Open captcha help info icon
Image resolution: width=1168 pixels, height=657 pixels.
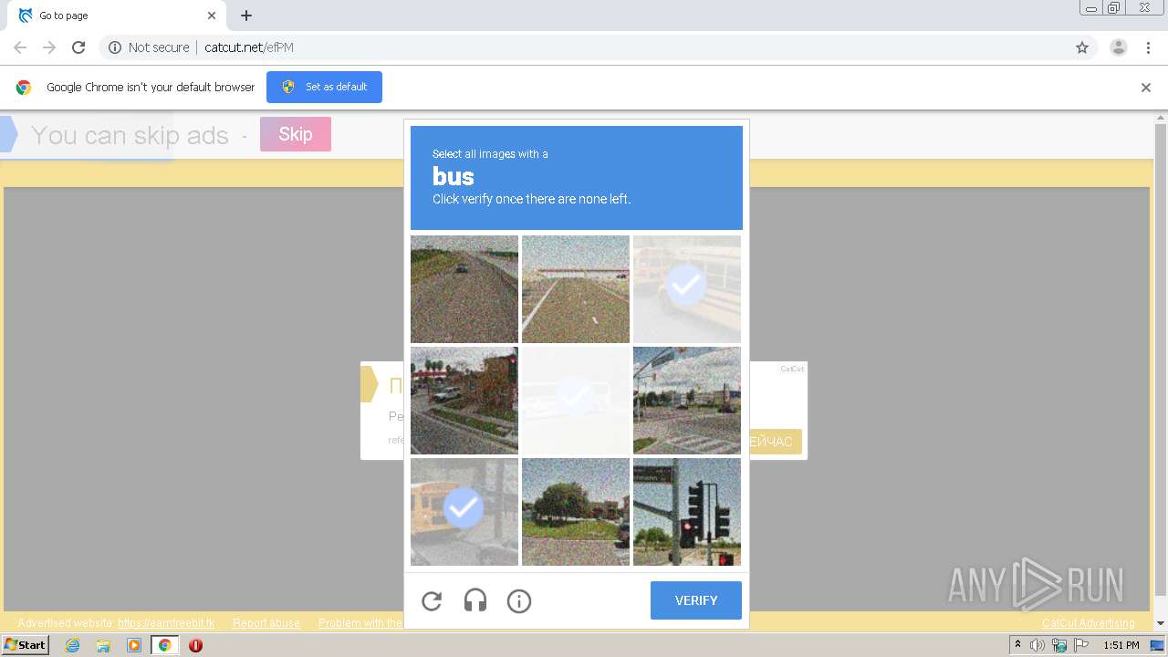tap(519, 601)
